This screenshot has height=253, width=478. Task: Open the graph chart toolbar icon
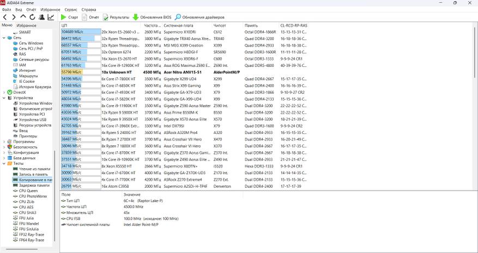click(51, 17)
